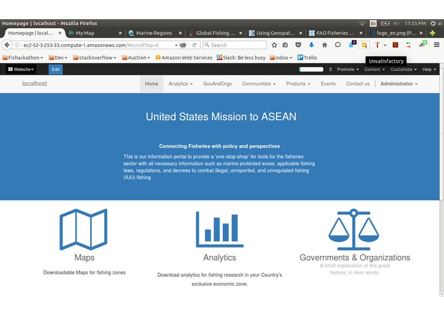The width and height of the screenshot is (444, 316).
Task: Open the blue downloads arrow
Action: click(312, 45)
